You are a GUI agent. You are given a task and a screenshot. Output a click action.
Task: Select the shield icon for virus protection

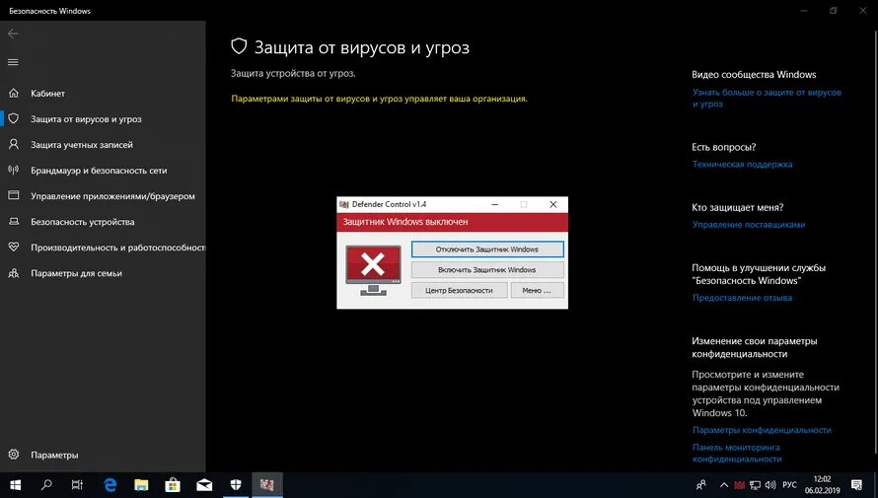14,118
